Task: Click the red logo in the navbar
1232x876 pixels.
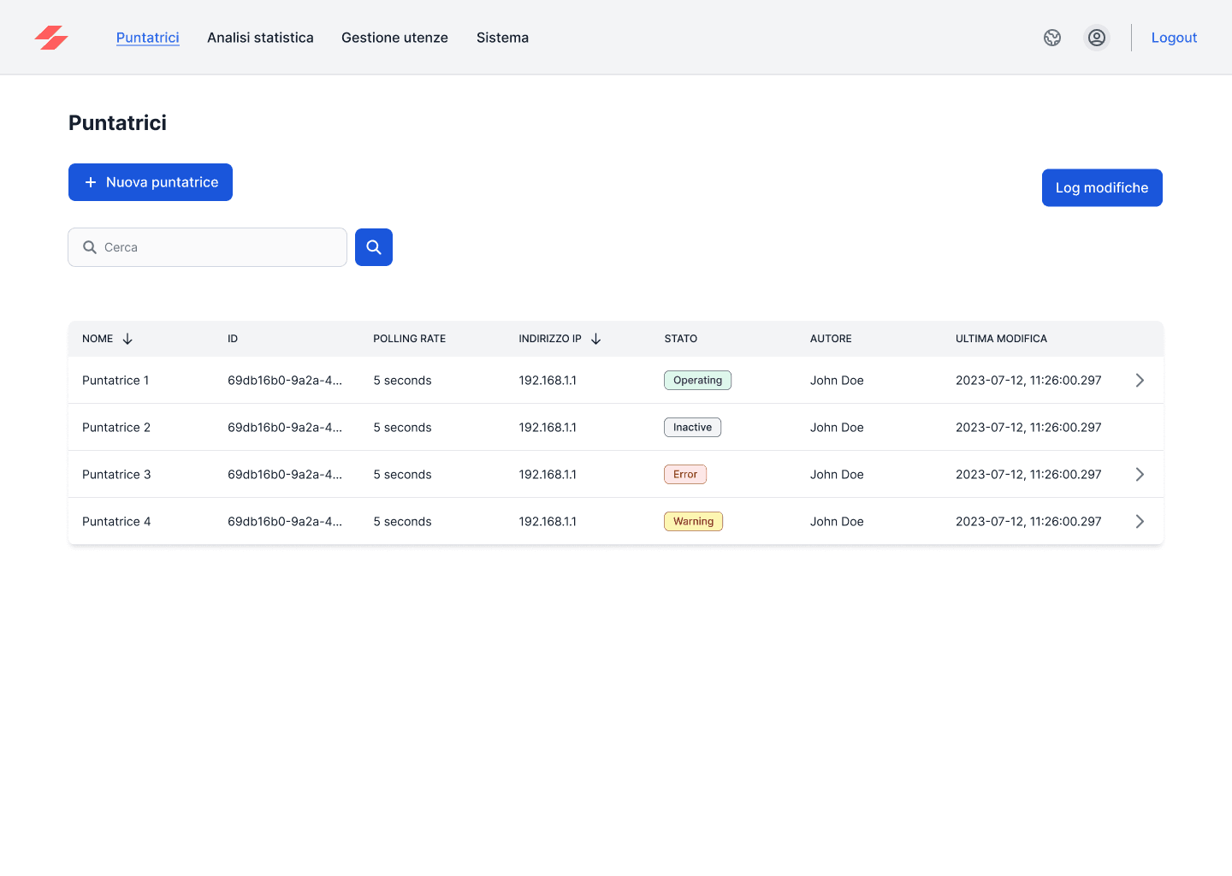Action: click(x=51, y=38)
